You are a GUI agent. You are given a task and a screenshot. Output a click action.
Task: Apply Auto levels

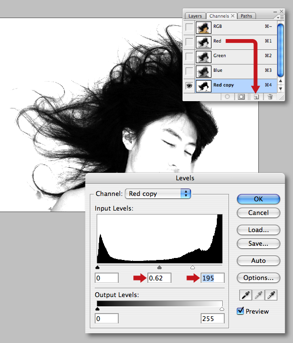coord(258,260)
